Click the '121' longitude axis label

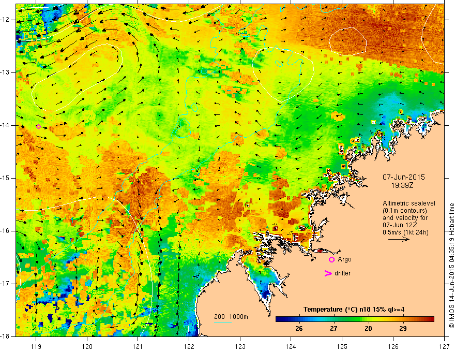[x=138, y=346]
